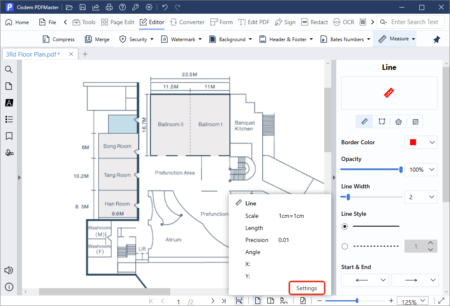This screenshot has width=450, height=306.
Task: Open Help question mark icon
Action: tap(122, 7)
